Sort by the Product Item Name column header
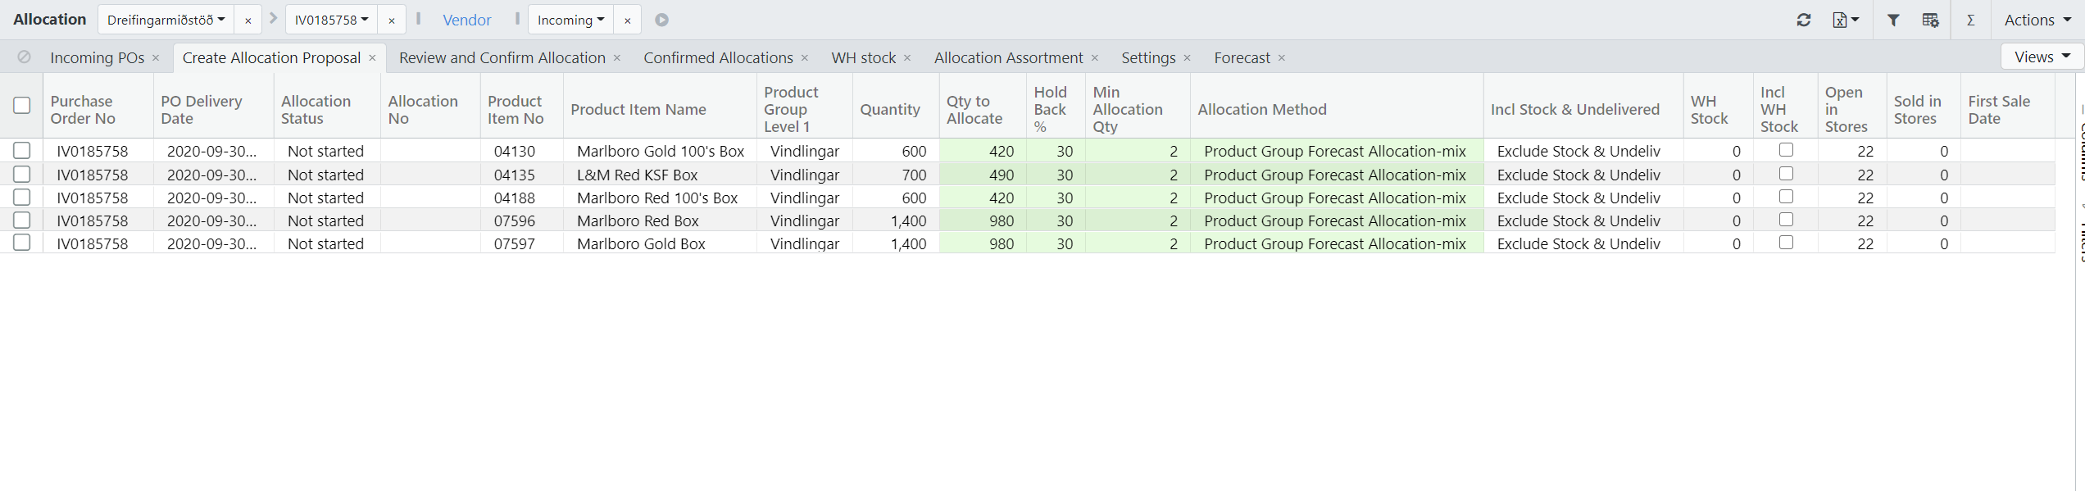Viewport: 2085px width, 491px height. [638, 109]
